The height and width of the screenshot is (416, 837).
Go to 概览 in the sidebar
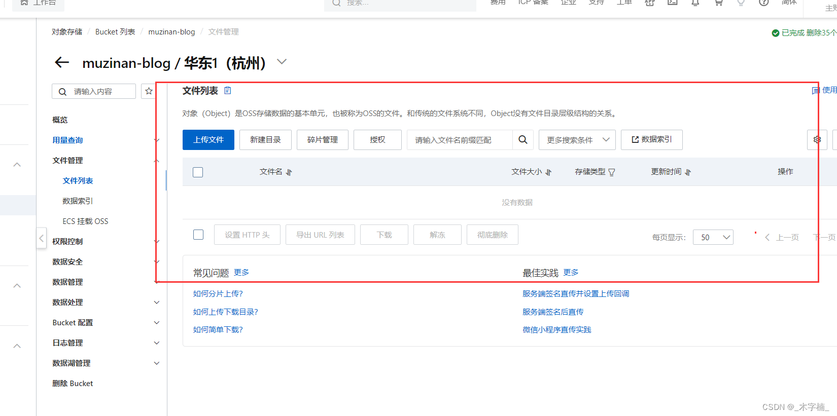pos(60,120)
